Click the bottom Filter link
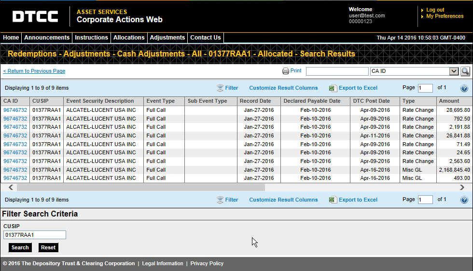This screenshot has height=271, width=473. (231, 200)
